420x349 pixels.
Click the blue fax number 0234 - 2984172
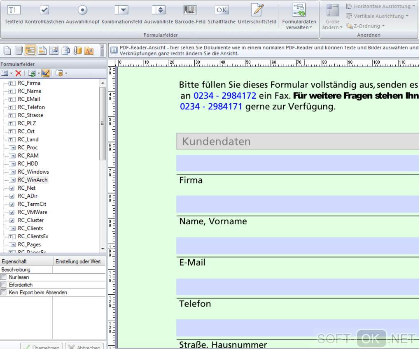pos(225,96)
